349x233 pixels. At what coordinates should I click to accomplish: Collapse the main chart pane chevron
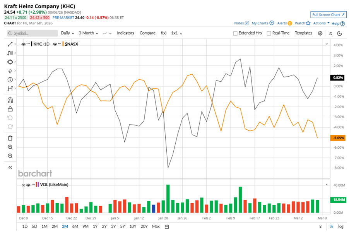coord(327,44)
